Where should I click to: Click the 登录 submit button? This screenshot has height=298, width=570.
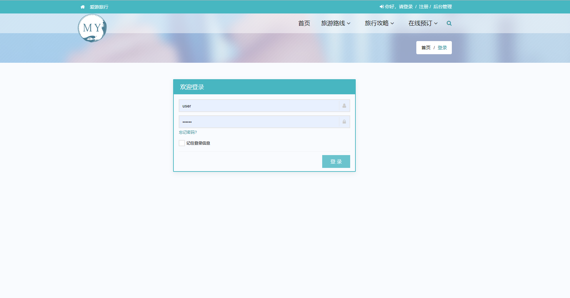pyautogui.click(x=336, y=161)
